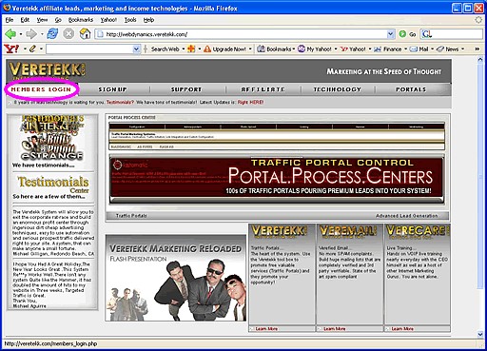Click the Yahoo! Y logo icon
Image resolution: width=487 pixels, height=351 pixels.
[11, 49]
